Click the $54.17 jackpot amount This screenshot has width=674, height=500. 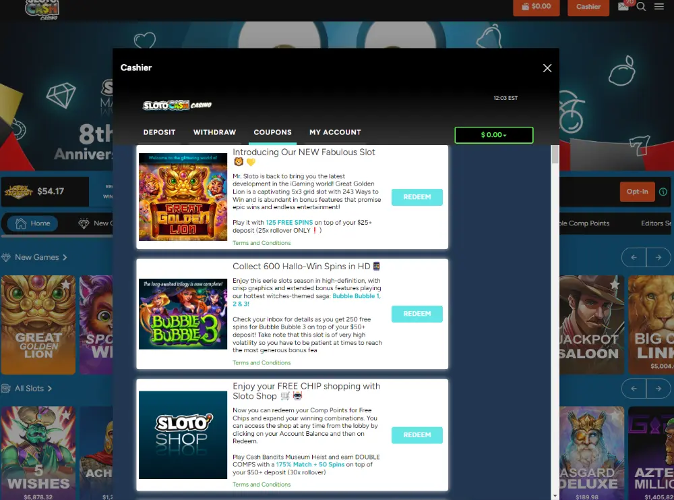[x=51, y=192]
